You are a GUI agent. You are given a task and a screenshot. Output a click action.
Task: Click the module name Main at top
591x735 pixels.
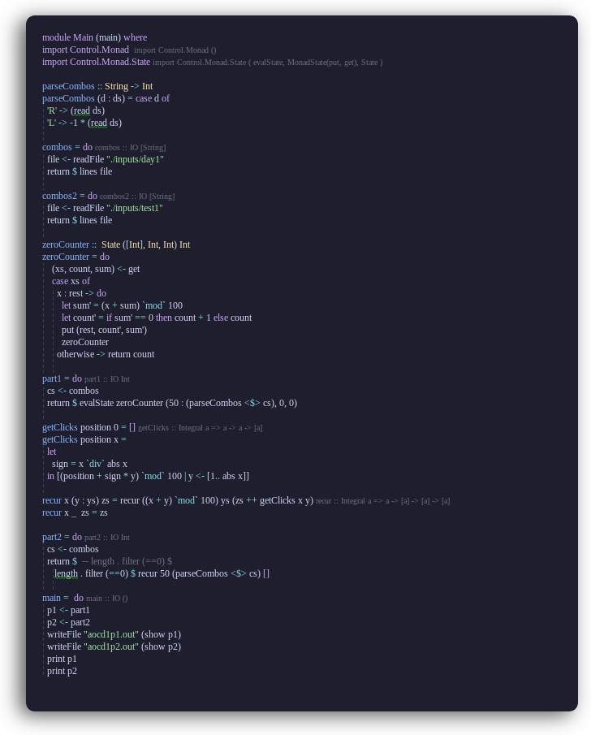click(x=83, y=37)
